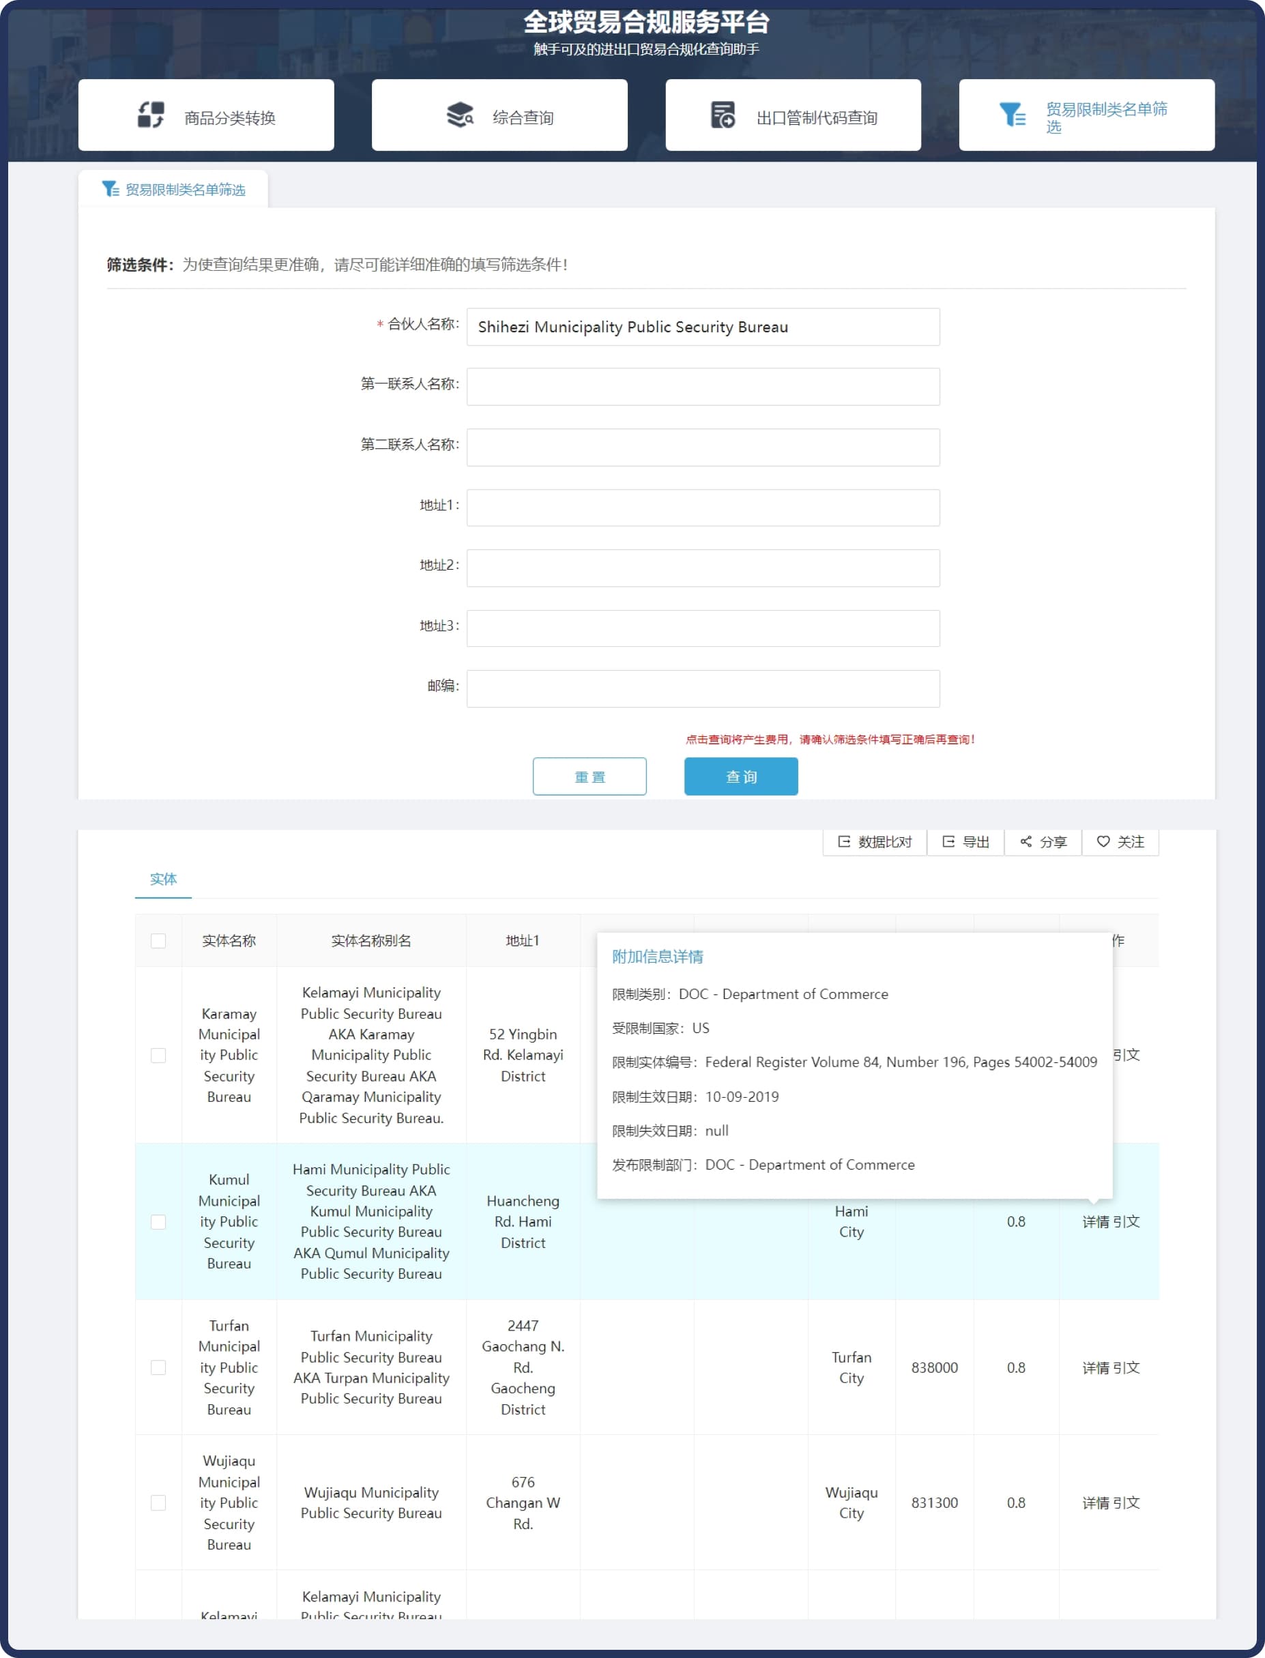Open 引文 for the Kumul row
Viewport: 1265px width, 1658px height.
tap(1126, 1221)
